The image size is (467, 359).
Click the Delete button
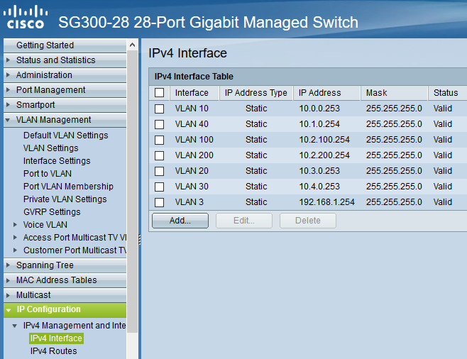pos(307,221)
